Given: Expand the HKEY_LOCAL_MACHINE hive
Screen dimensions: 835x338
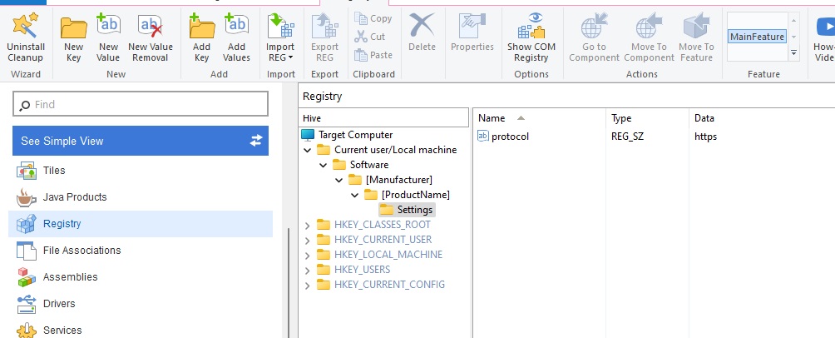Looking at the screenshot, I should pos(308,255).
